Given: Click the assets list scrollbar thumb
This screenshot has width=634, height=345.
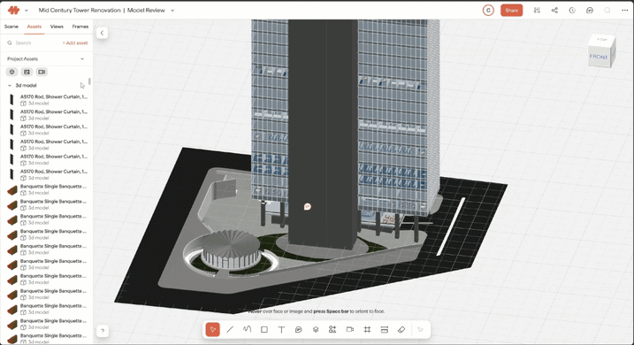Looking at the screenshot, I should pyautogui.click(x=89, y=81).
